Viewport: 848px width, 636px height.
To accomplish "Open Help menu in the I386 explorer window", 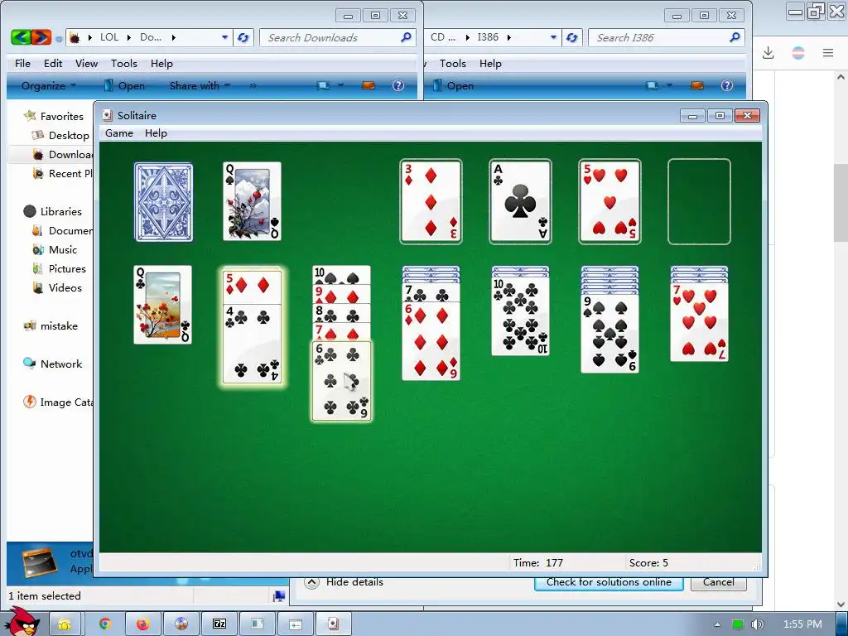I will 490,63.
